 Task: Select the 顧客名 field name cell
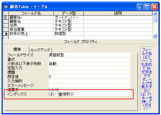31,21
